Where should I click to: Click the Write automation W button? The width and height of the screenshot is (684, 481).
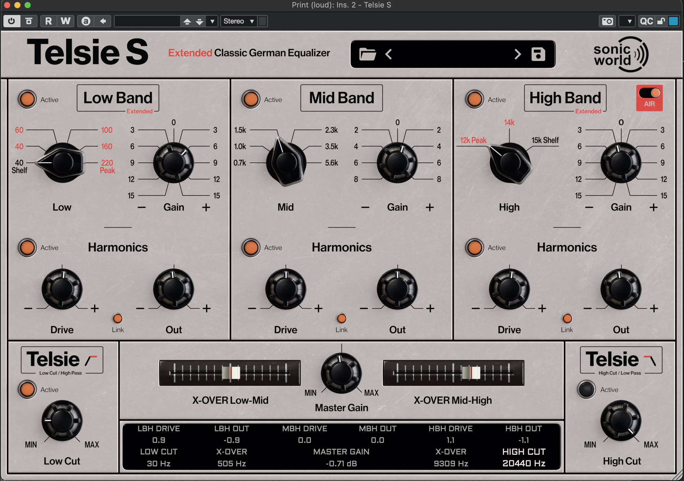pos(65,21)
